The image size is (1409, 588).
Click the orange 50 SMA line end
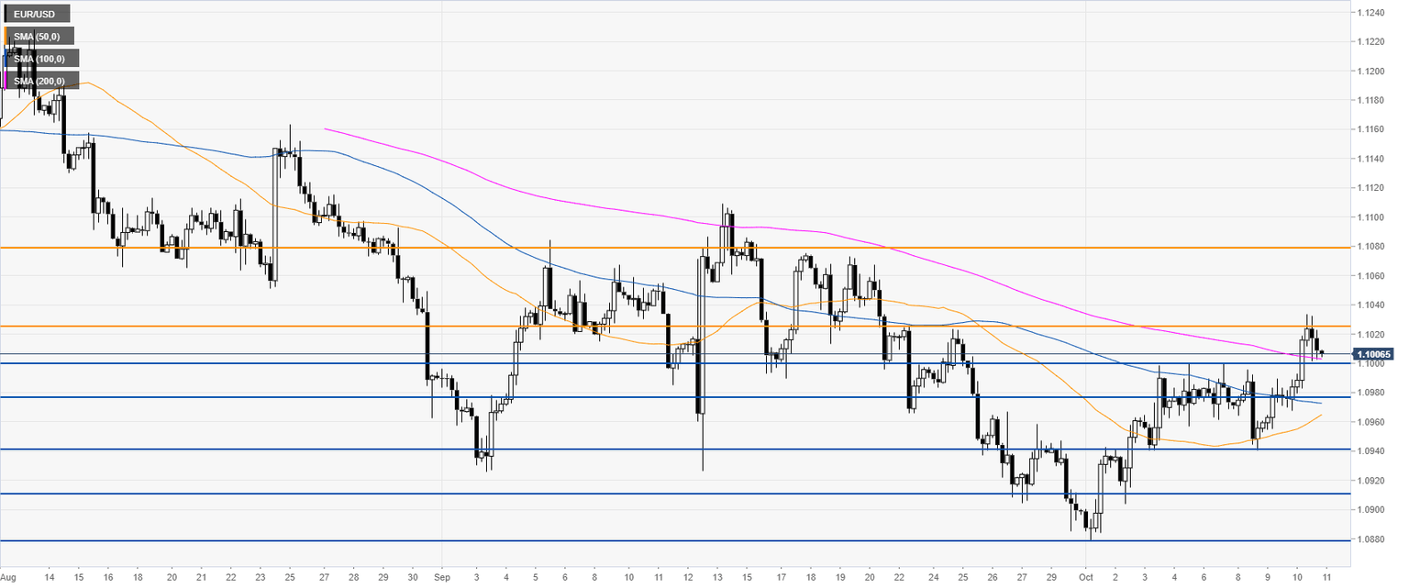pyautogui.click(x=1321, y=415)
